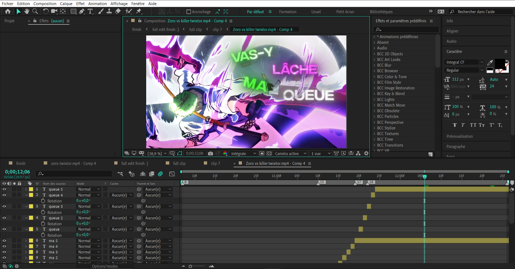Pick the Puppet Pin tool
This screenshot has width=515, height=269.
click(x=139, y=11)
